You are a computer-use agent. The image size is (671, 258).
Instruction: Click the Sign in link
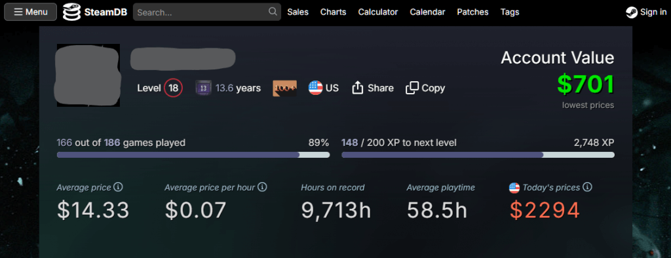click(653, 12)
